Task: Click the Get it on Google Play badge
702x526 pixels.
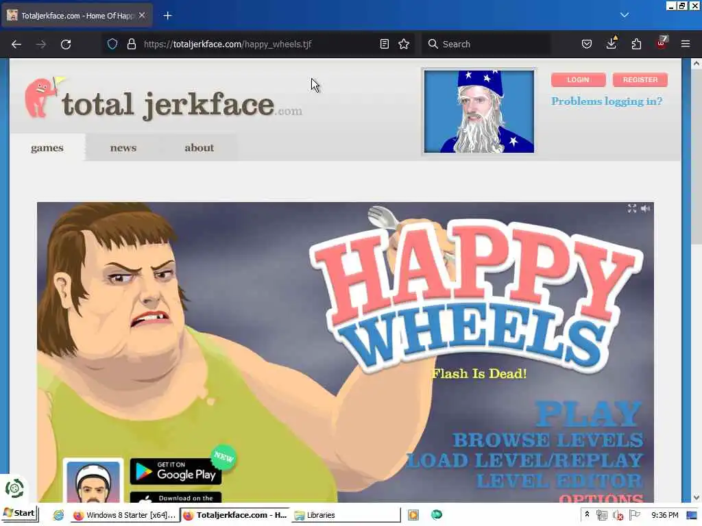Action: coord(175,471)
